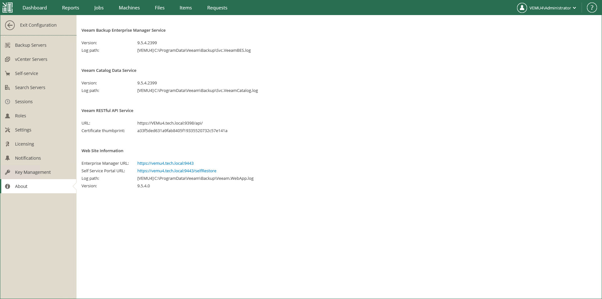Image resolution: width=602 pixels, height=299 pixels.
Task: Click the Roles person icon
Action: [x=8, y=116]
